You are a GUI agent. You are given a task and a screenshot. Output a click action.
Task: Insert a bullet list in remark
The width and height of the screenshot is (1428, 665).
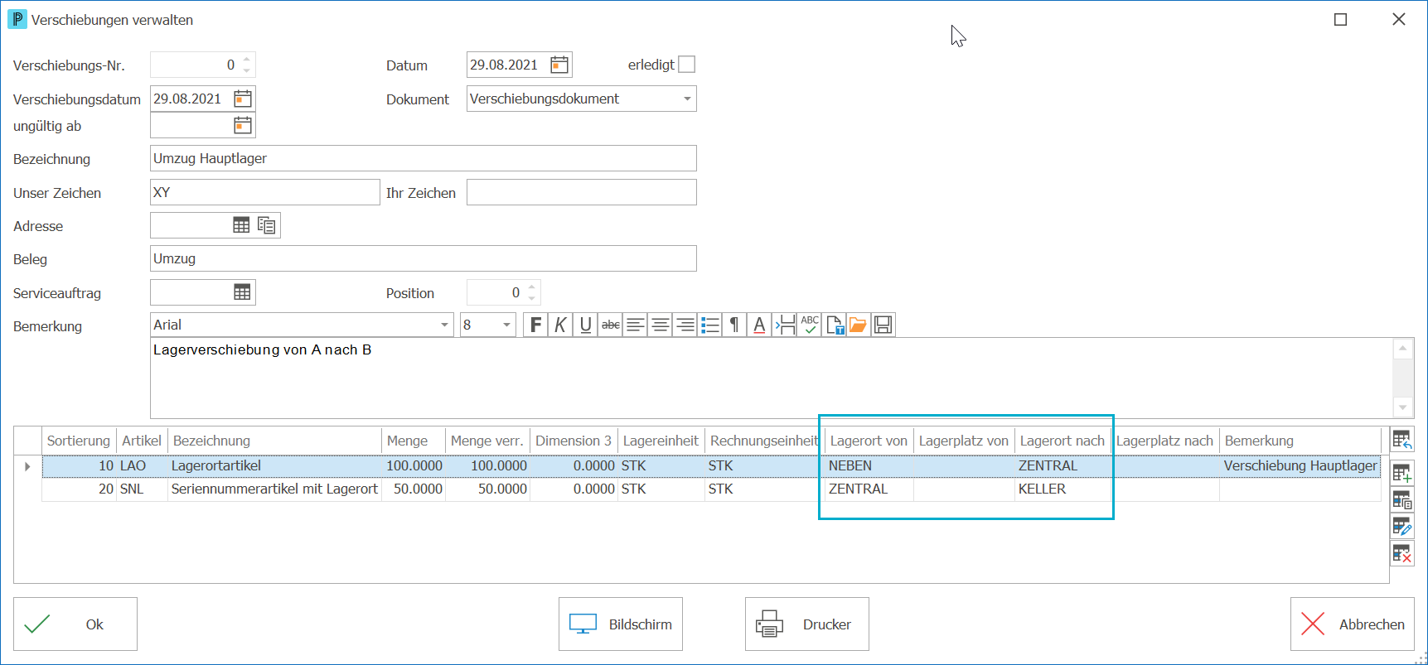click(709, 325)
